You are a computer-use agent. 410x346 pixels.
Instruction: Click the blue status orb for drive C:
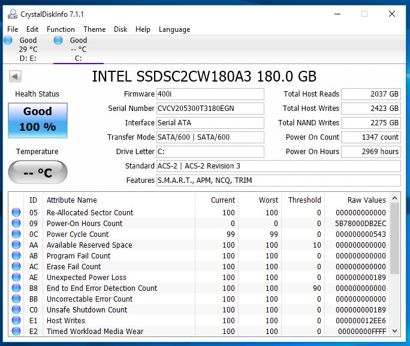(58, 40)
